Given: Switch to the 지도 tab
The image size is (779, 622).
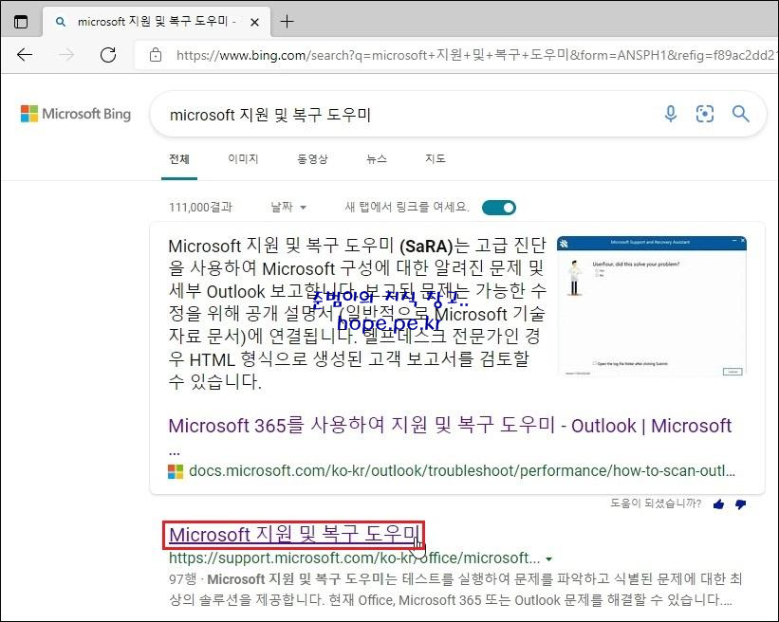Looking at the screenshot, I should click(436, 159).
